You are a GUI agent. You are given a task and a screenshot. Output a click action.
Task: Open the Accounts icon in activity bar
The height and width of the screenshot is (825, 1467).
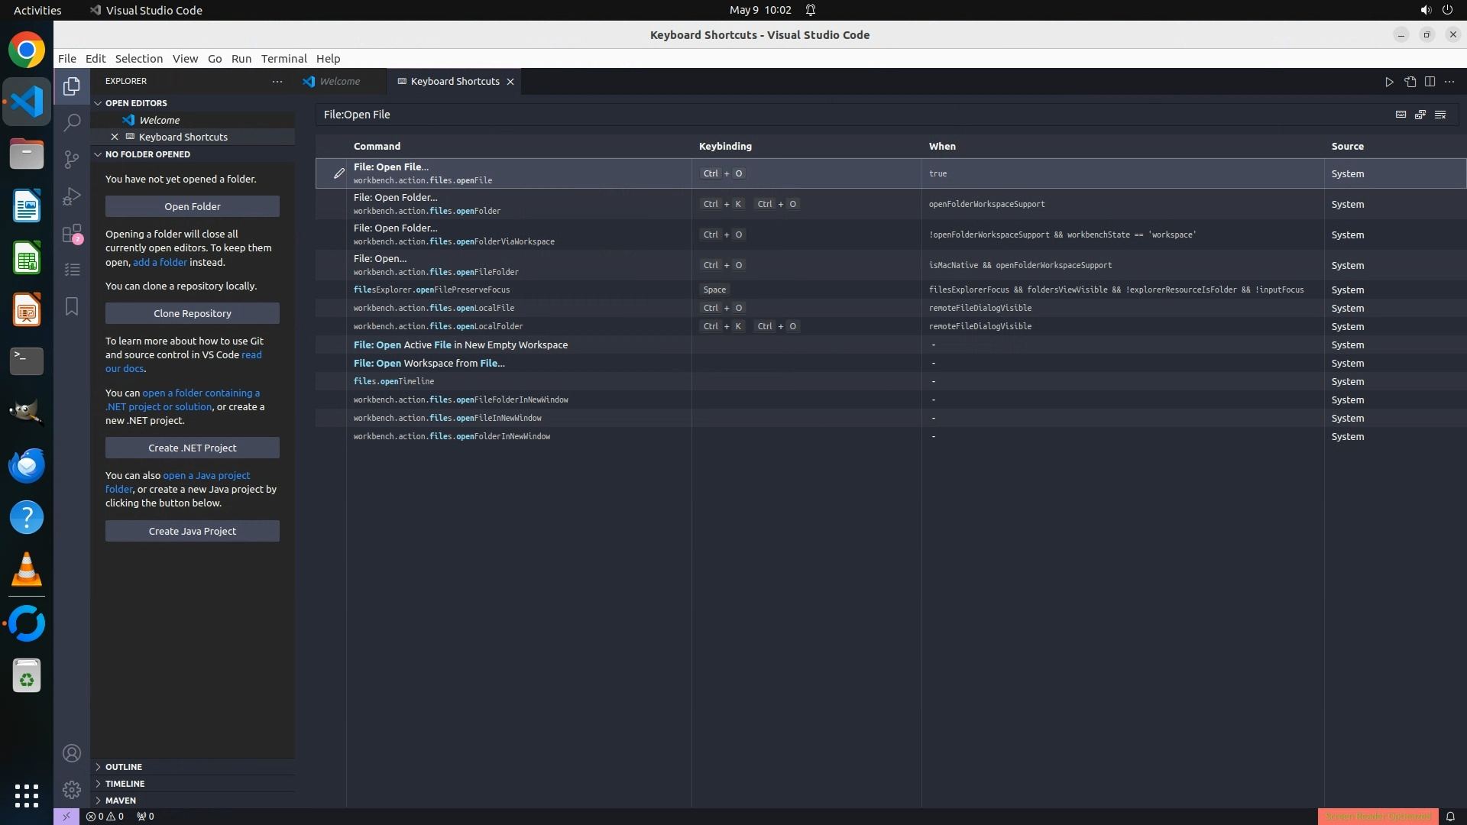pos(72,754)
